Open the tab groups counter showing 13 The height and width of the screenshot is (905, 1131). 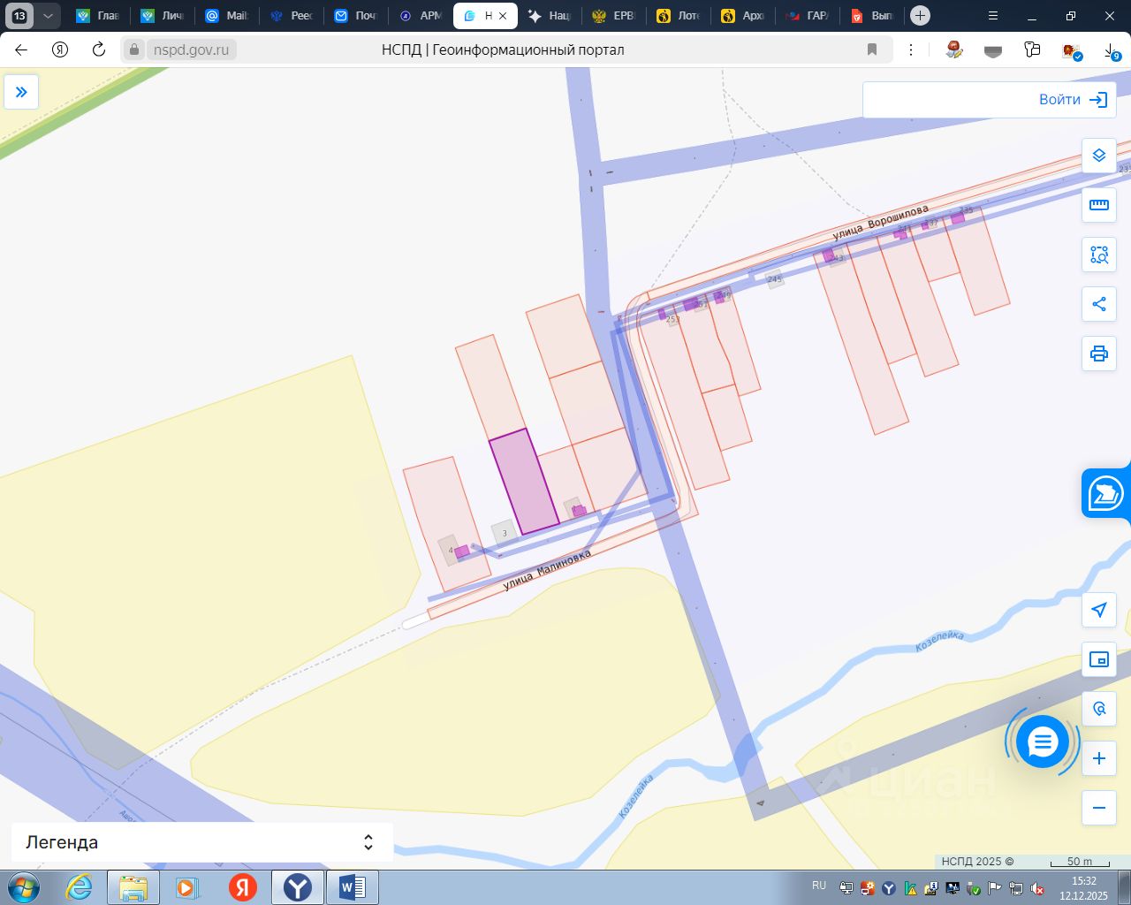pos(19,16)
